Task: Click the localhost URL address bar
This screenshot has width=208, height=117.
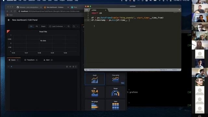Action: [50, 11]
